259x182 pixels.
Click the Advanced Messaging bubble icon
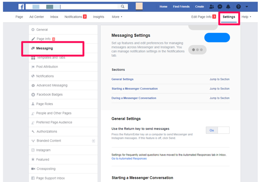[x=33, y=85]
